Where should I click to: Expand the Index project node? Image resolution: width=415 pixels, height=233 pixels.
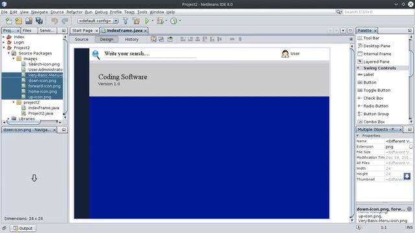pyautogui.click(x=4, y=37)
